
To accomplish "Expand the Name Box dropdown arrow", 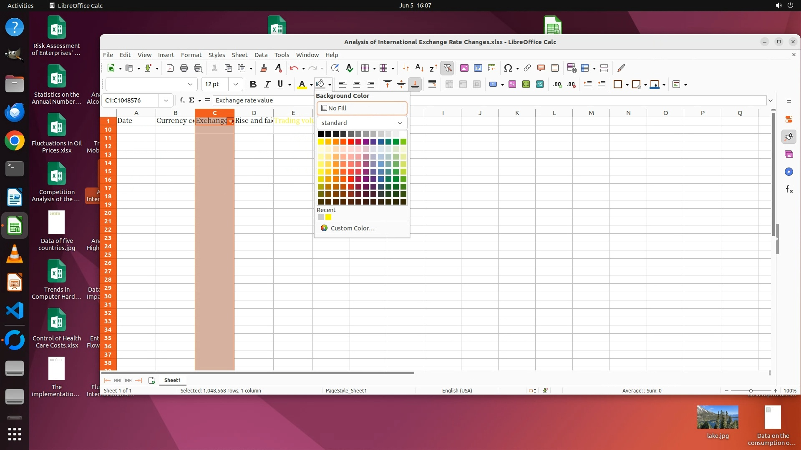I will [x=166, y=100].
